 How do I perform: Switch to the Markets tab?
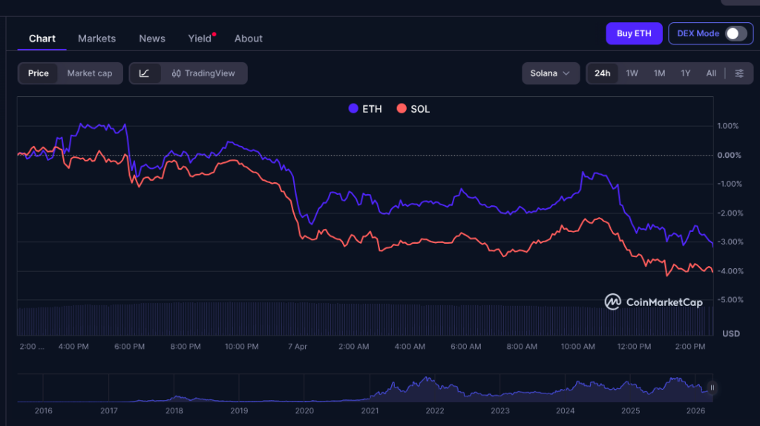[x=96, y=39]
